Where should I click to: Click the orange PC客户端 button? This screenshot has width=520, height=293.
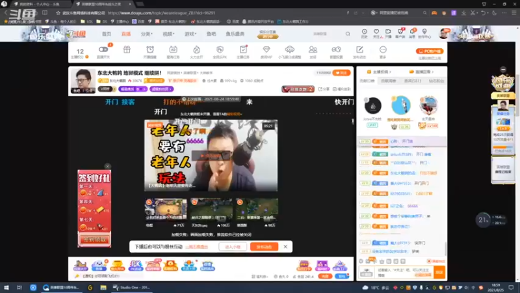point(430,51)
